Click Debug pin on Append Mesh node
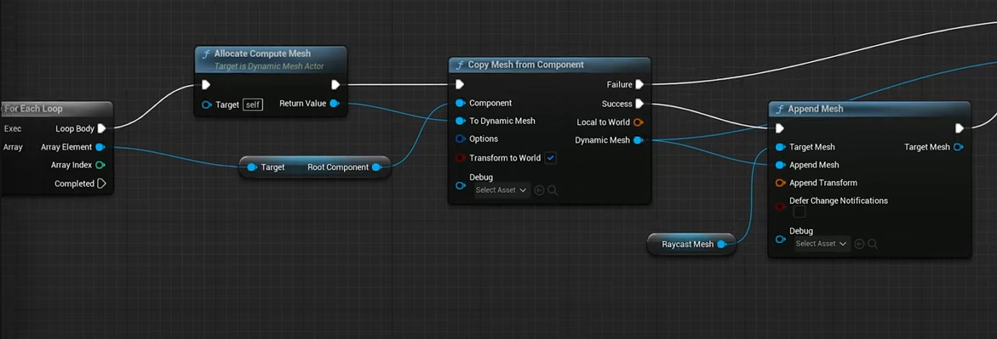Screen dimensions: 997x339 (x=780, y=240)
